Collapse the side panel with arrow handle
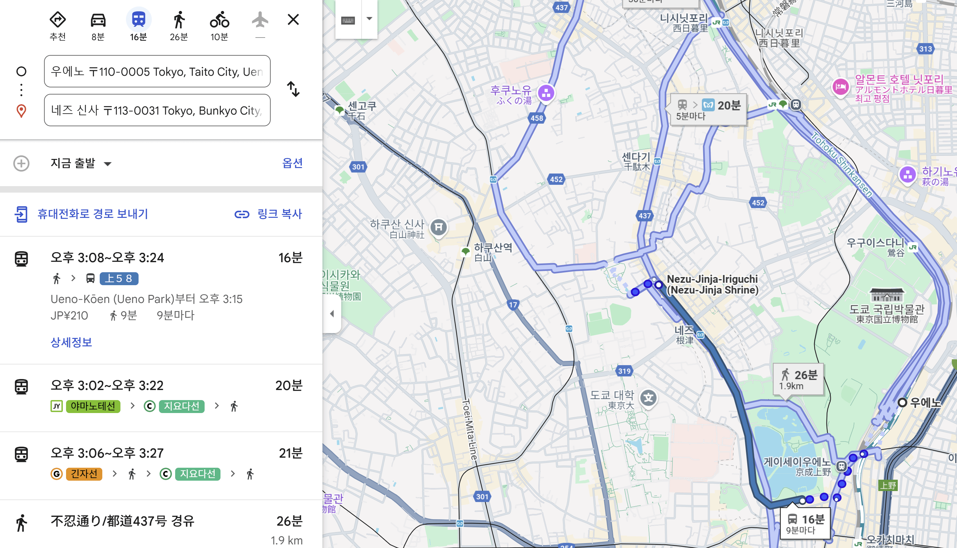 [332, 314]
